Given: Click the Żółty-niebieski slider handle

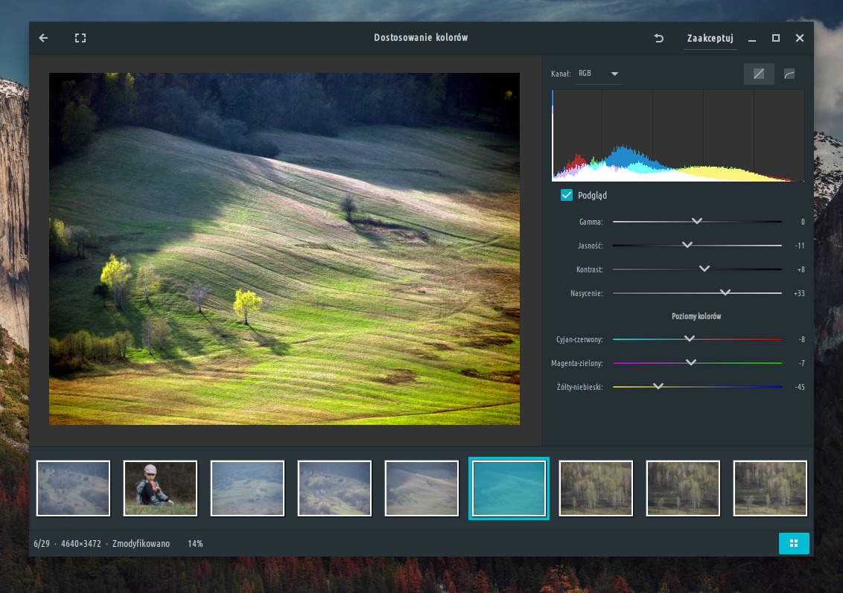Looking at the screenshot, I should 658,385.
